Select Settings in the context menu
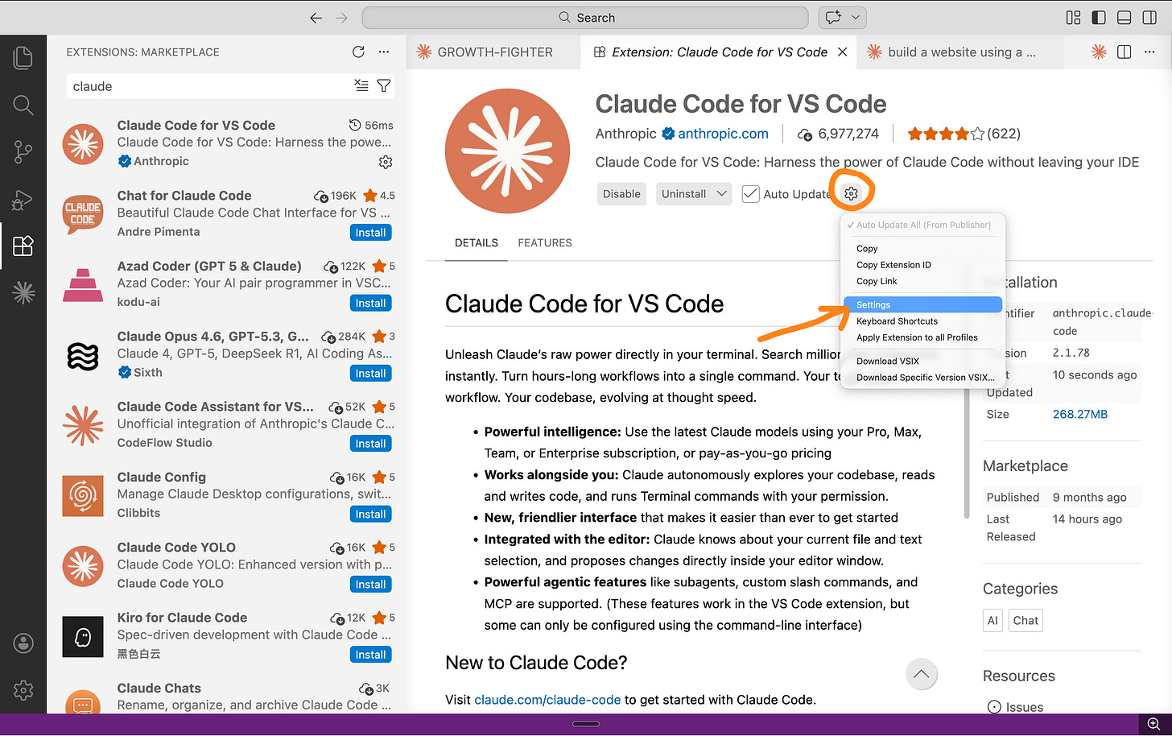The width and height of the screenshot is (1172, 736). 923,304
